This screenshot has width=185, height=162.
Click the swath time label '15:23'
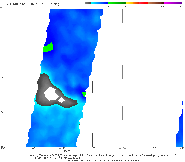click(x=67, y=151)
